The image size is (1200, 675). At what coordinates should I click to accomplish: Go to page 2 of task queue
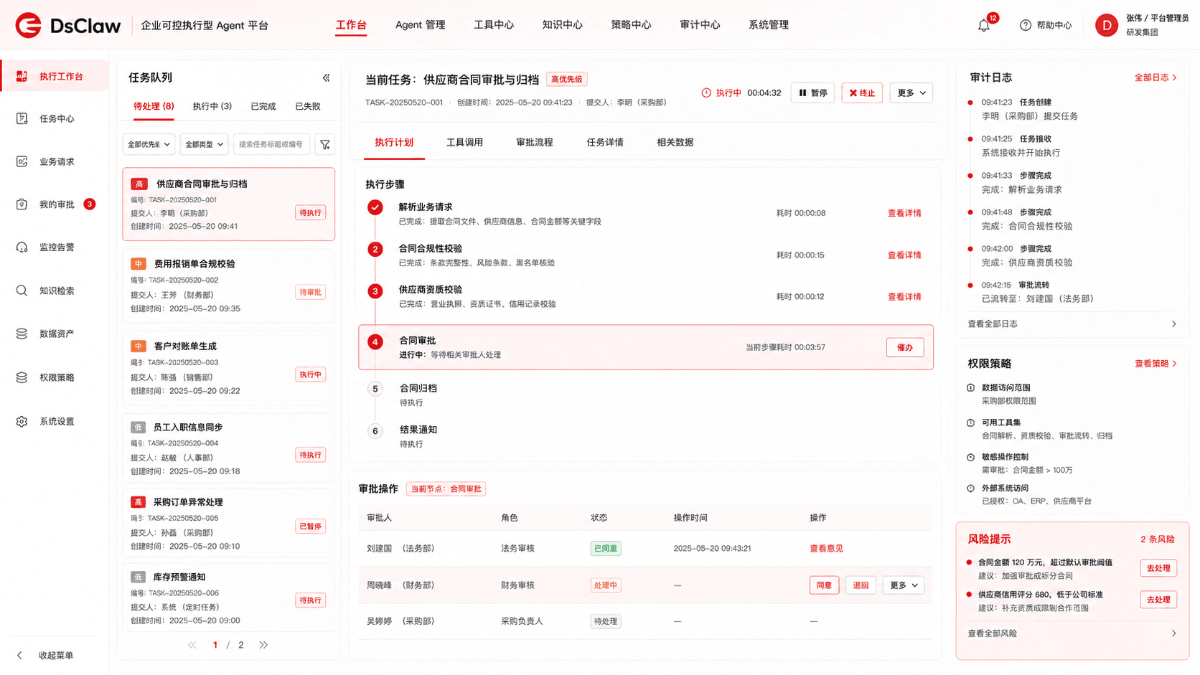[241, 645]
